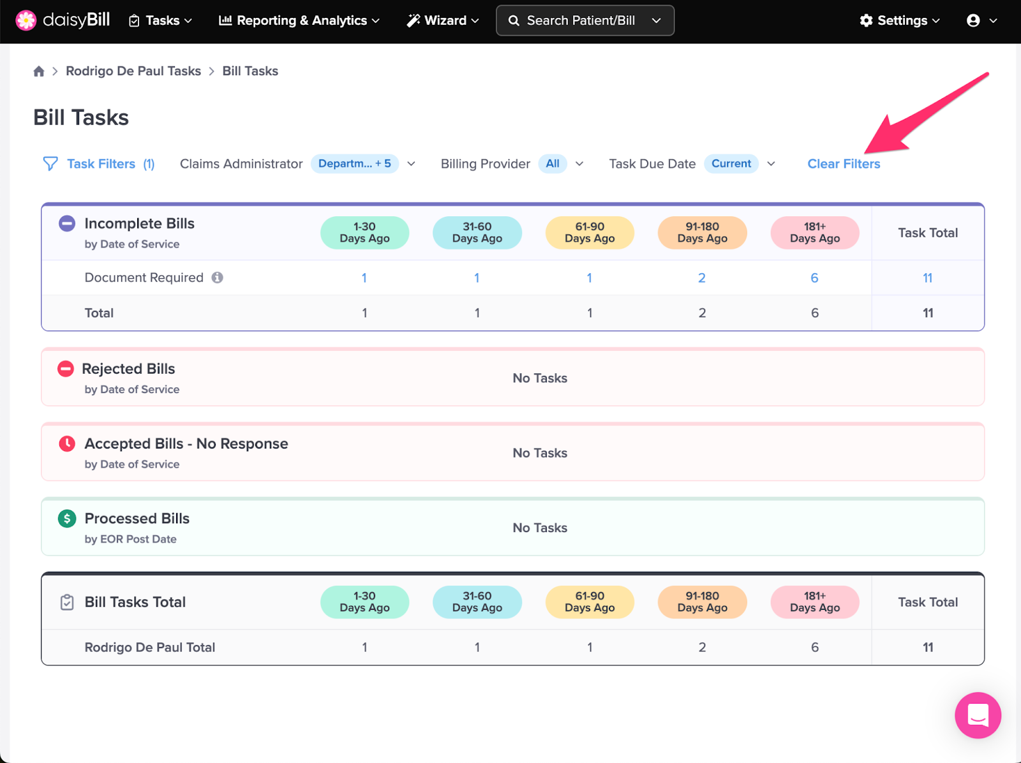Expand the Claims Administrator filter dropdown

pos(412,163)
